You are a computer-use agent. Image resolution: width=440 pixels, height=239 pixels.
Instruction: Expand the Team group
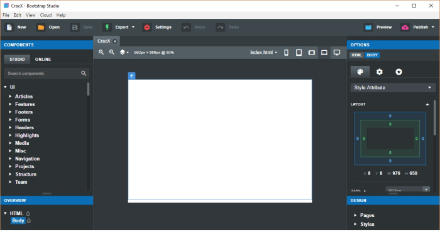coord(11,182)
